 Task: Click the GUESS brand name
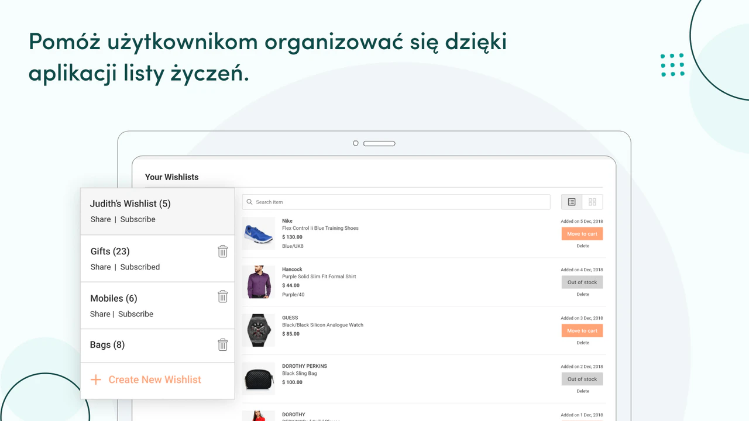pos(290,318)
